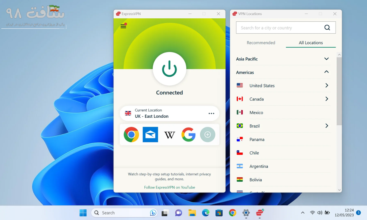Open Follow ExpressVPN on YouTube link

[169, 187]
